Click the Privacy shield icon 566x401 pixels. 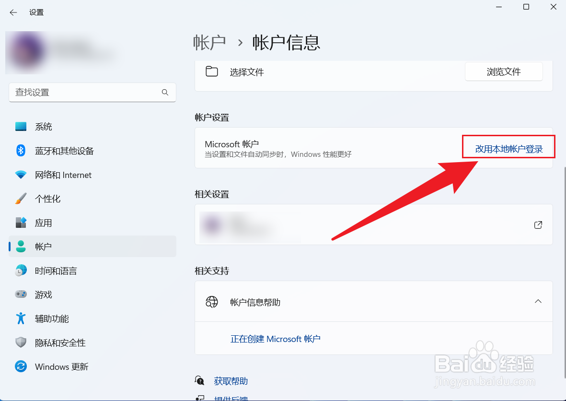(21, 342)
